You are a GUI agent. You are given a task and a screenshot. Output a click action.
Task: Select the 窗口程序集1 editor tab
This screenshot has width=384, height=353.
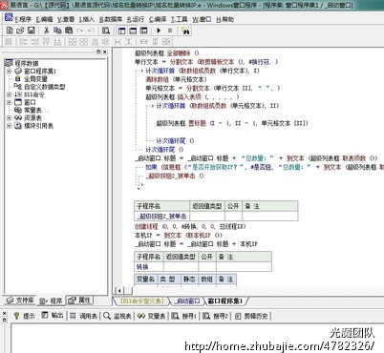225,301
